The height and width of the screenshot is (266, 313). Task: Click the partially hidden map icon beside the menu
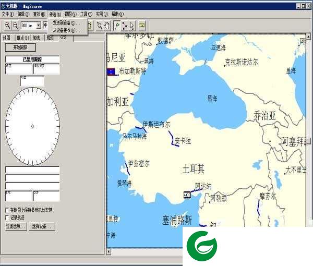[90, 26]
